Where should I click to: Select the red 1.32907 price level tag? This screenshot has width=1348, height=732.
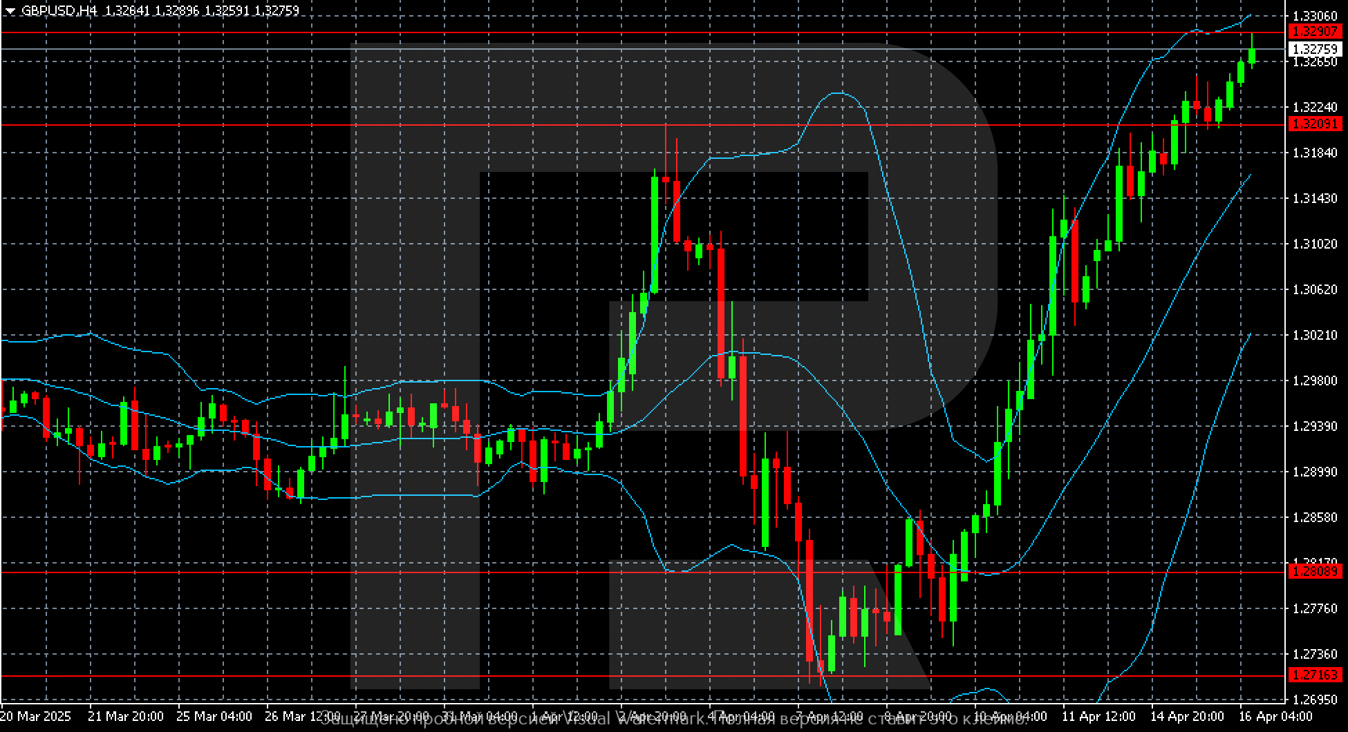(1315, 32)
